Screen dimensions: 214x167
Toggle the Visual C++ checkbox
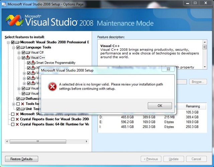point(23,58)
